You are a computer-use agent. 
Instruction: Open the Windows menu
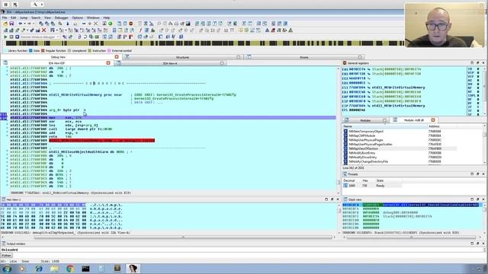click(93, 18)
